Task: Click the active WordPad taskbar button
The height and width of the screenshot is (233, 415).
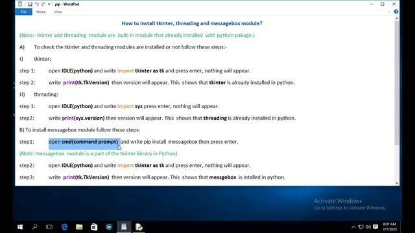Action: [124, 227]
